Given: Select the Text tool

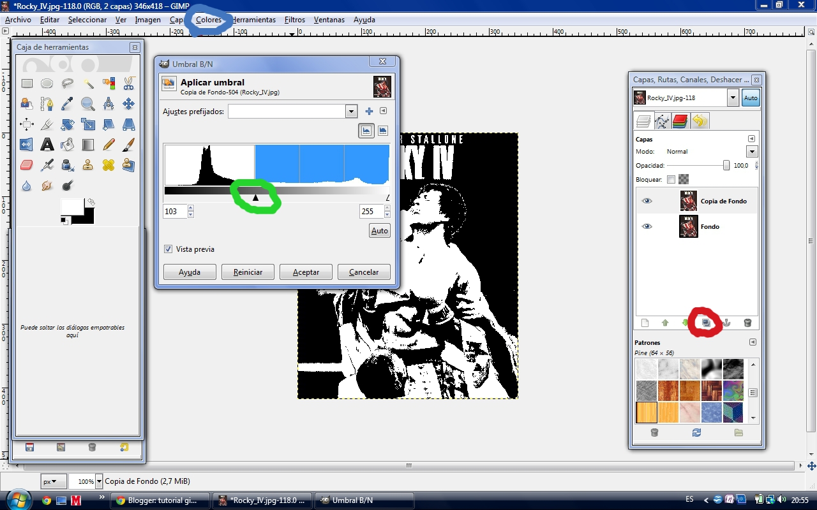Looking at the screenshot, I should tap(47, 144).
